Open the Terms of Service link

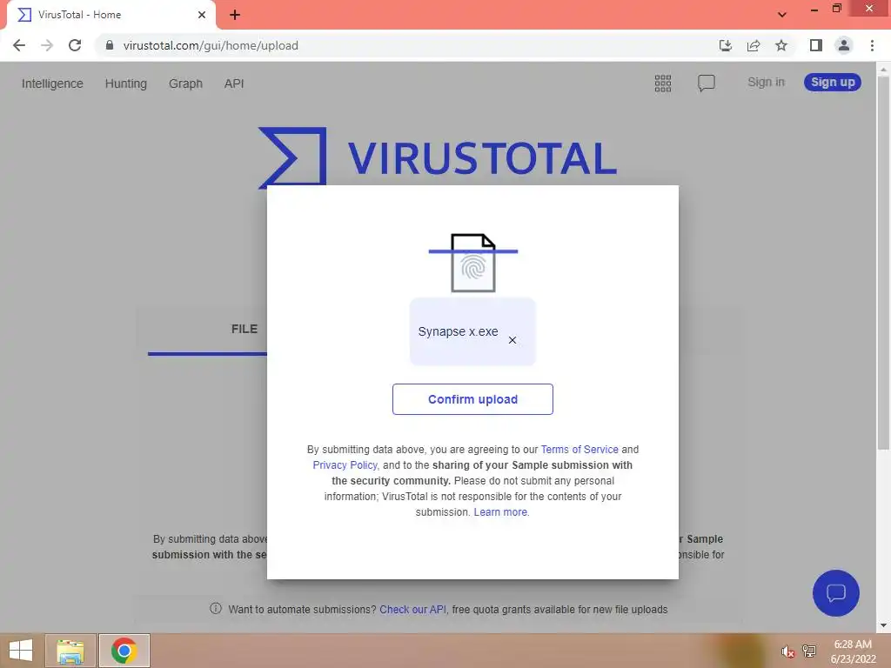(x=579, y=450)
